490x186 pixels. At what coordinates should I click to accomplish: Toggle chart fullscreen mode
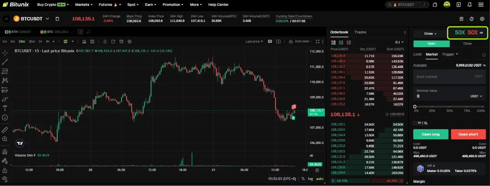317,41
